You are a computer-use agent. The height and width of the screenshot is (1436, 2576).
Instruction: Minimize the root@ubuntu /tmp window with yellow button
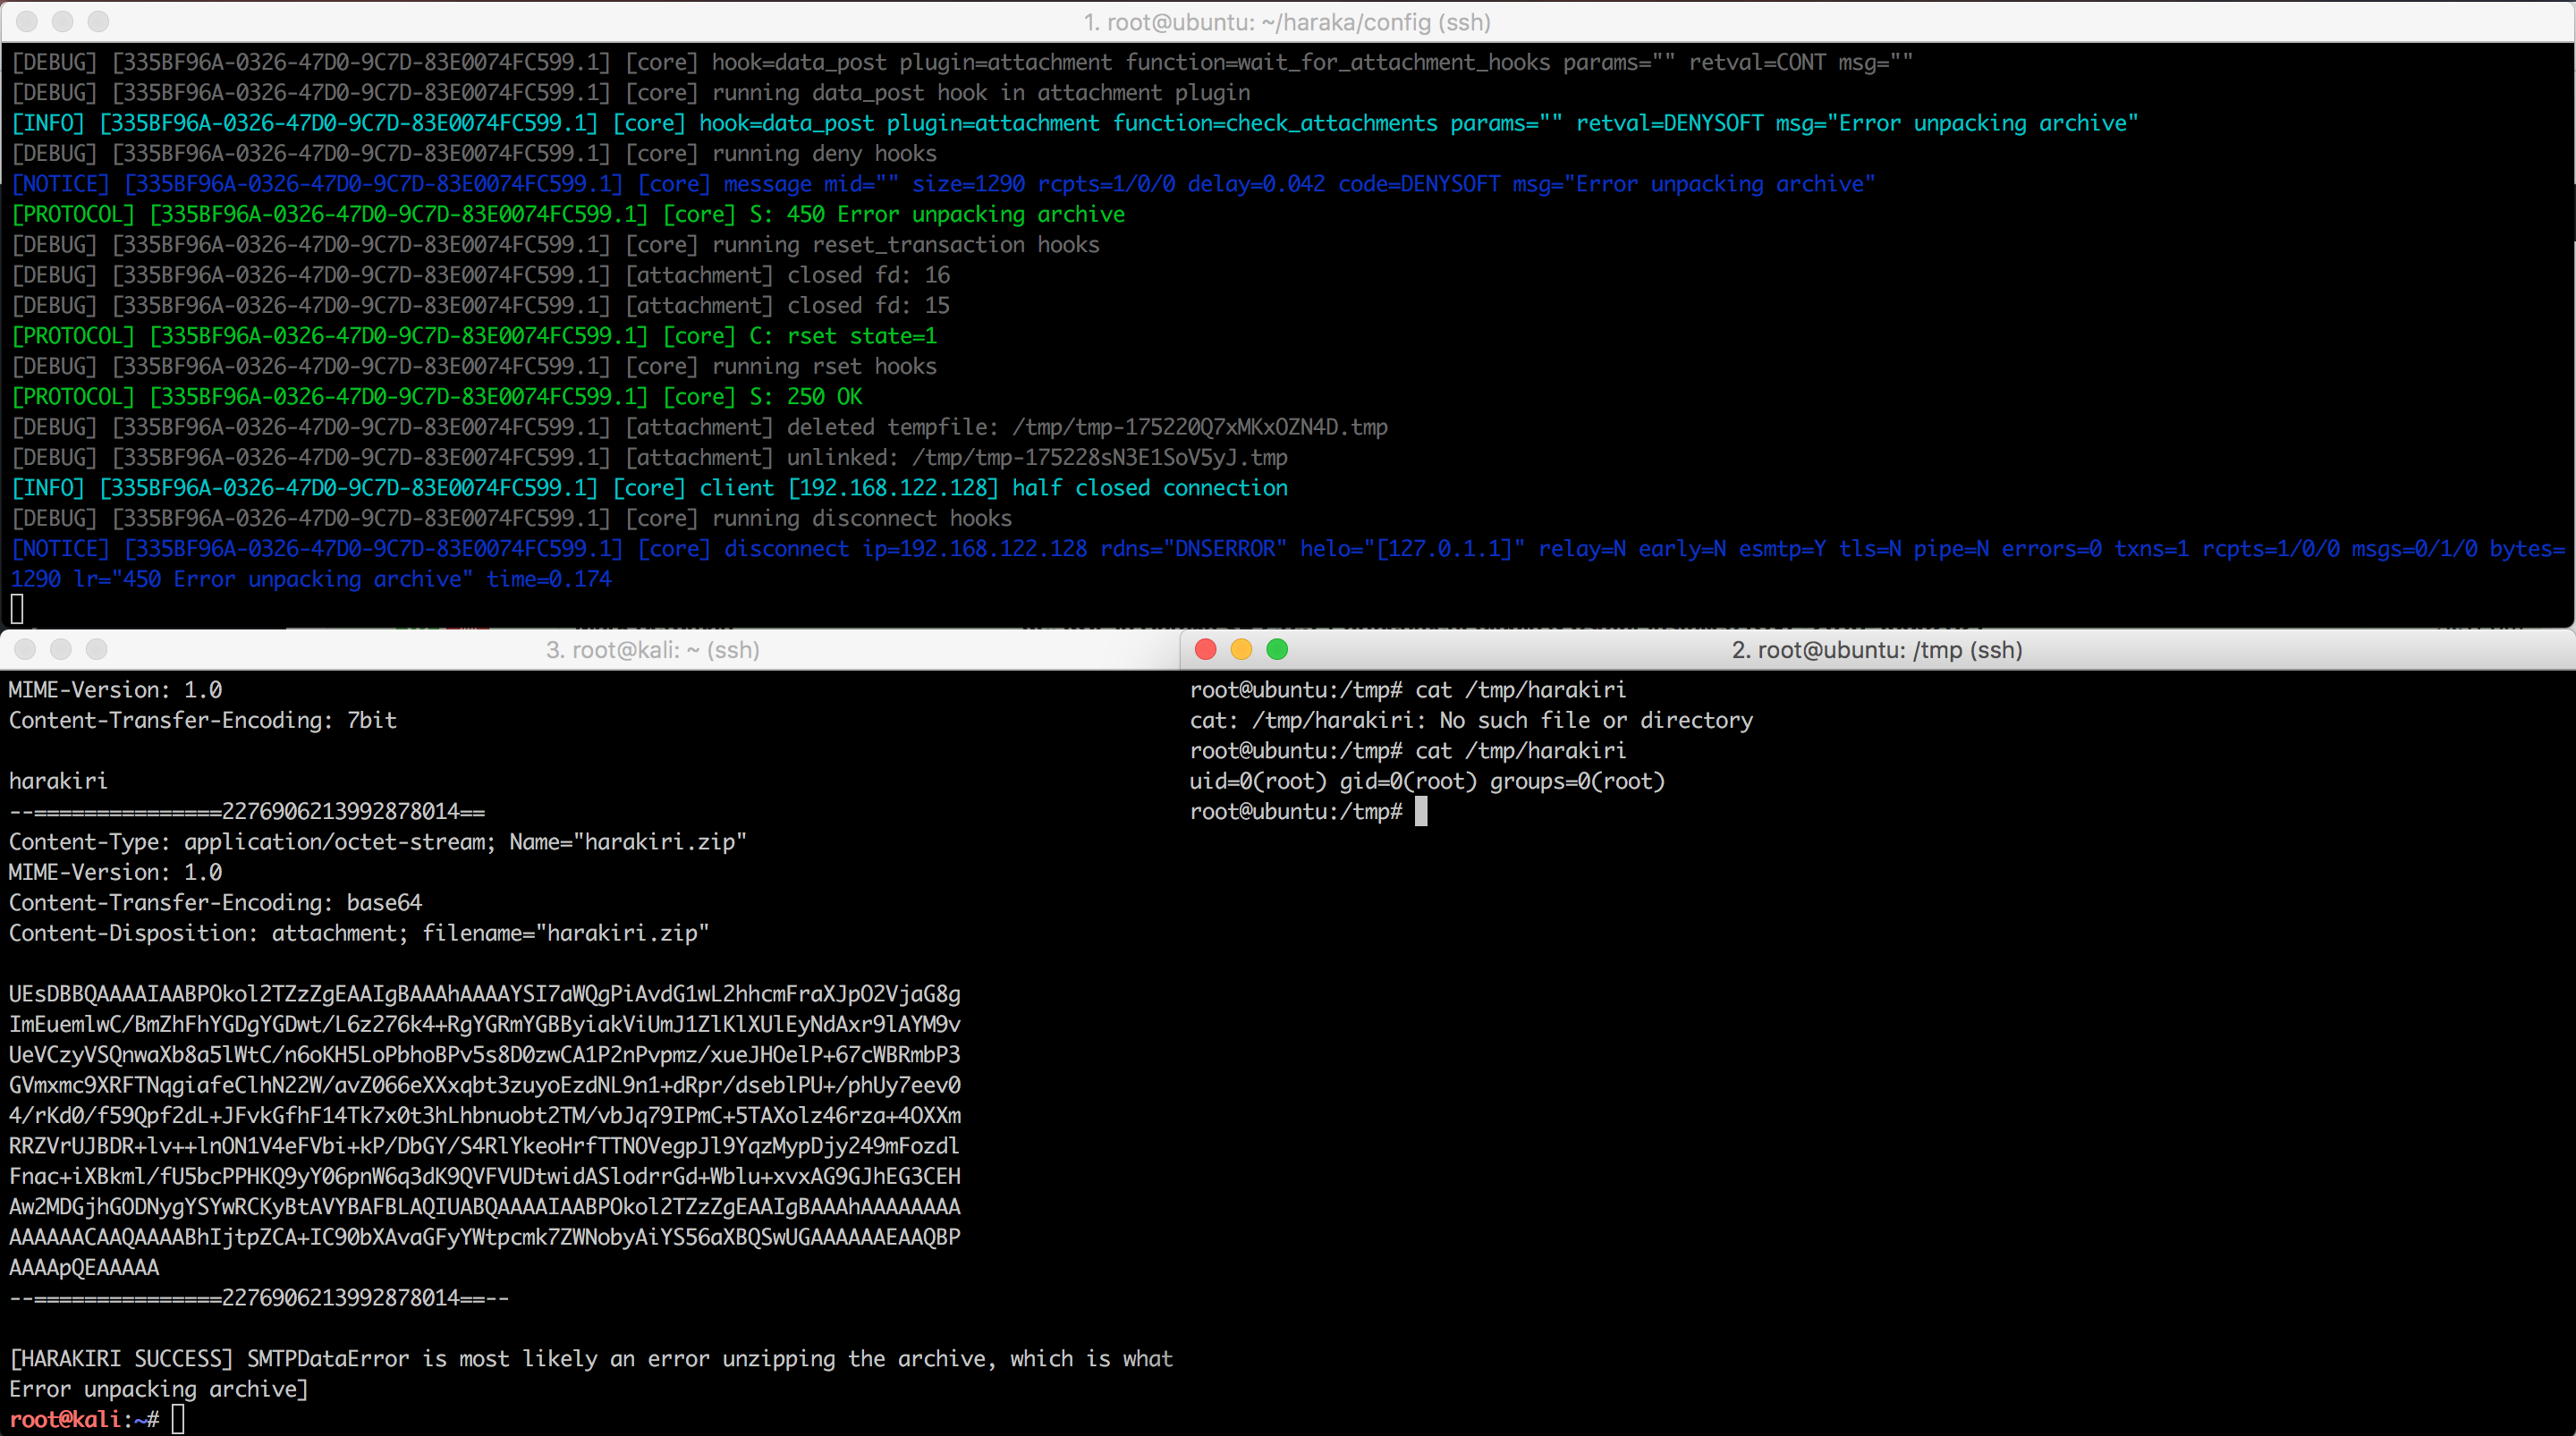pyautogui.click(x=1241, y=650)
